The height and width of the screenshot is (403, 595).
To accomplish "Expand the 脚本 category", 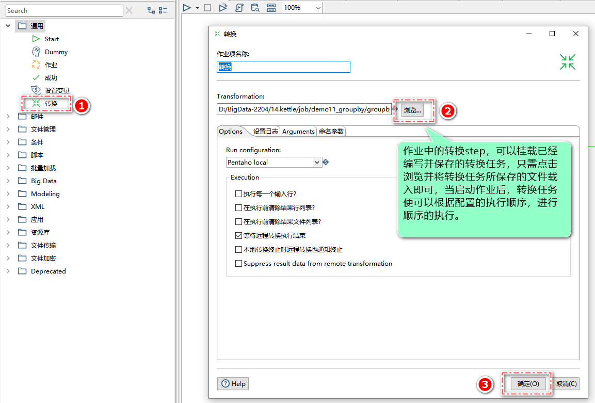I will pyautogui.click(x=8, y=155).
